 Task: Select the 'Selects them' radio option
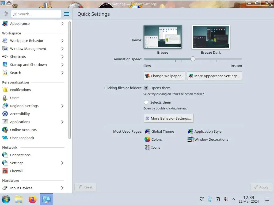pyautogui.click(x=146, y=102)
